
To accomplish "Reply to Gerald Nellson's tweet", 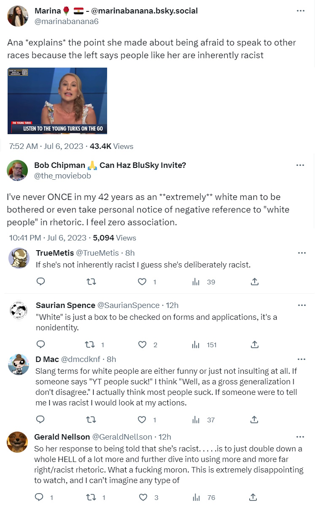I will [39, 497].
